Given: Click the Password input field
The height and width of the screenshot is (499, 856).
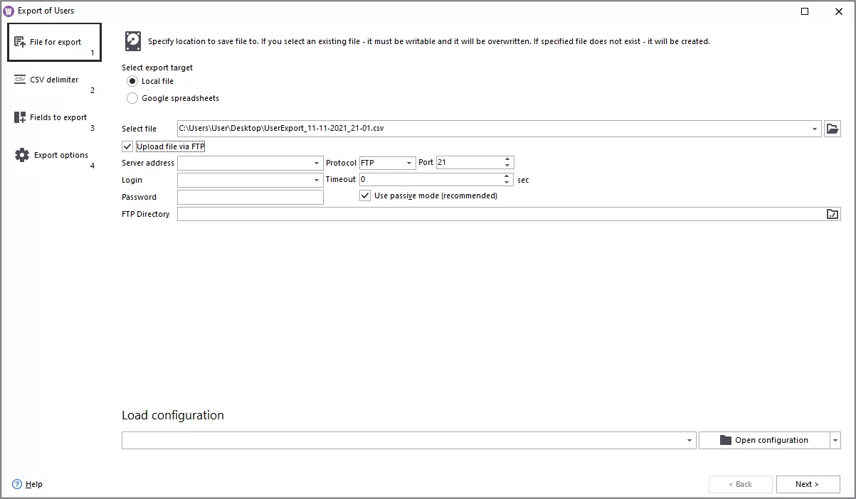Looking at the screenshot, I should (250, 196).
